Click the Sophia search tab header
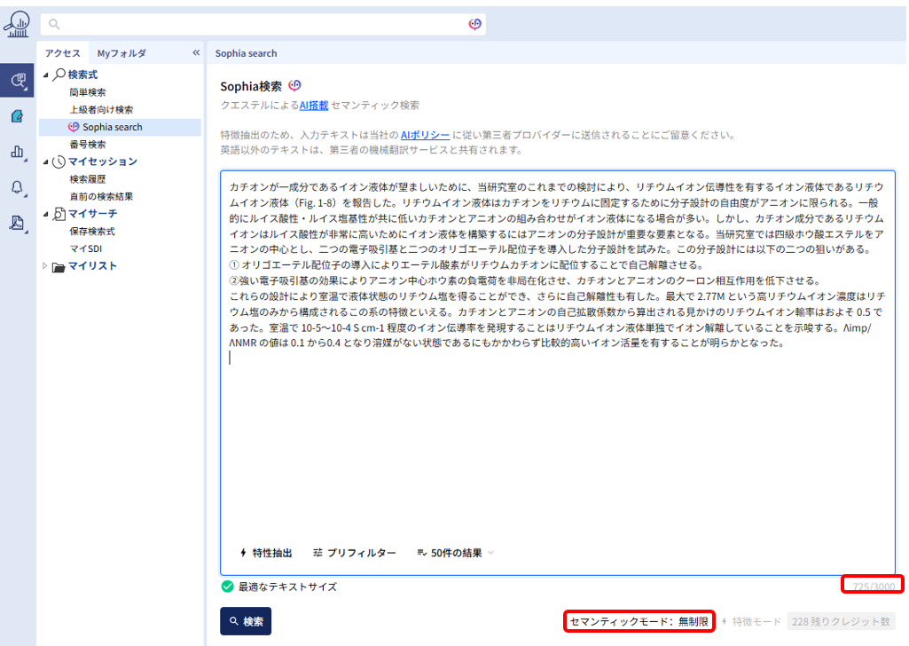This screenshot has height=646, width=909. (246, 53)
